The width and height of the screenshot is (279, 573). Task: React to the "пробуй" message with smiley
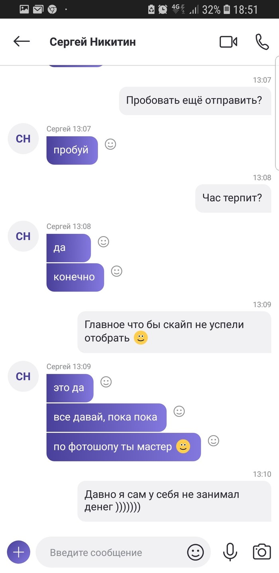pos(110,144)
